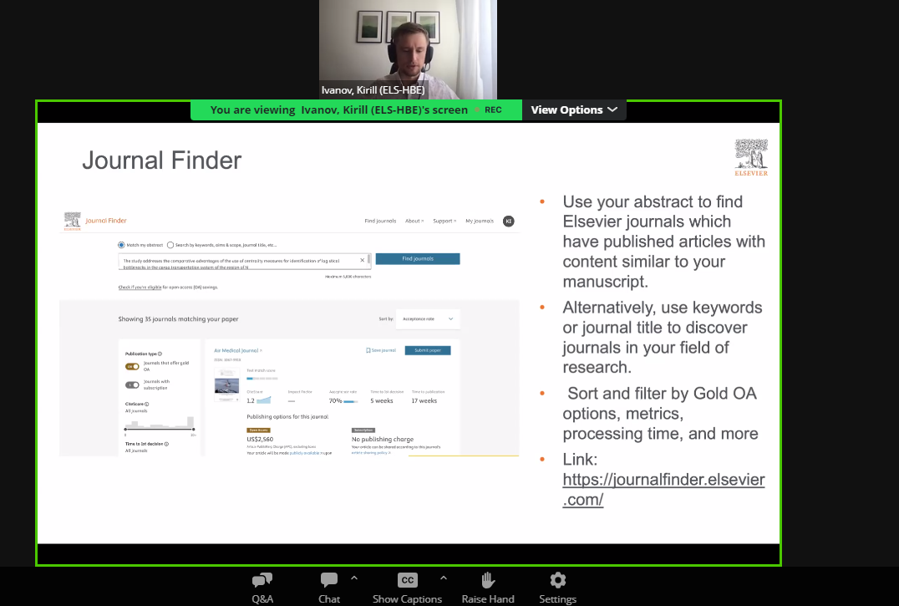899x606 pixels.
Task: Turn on Show Captions
Action: click(x=407, y=588)
